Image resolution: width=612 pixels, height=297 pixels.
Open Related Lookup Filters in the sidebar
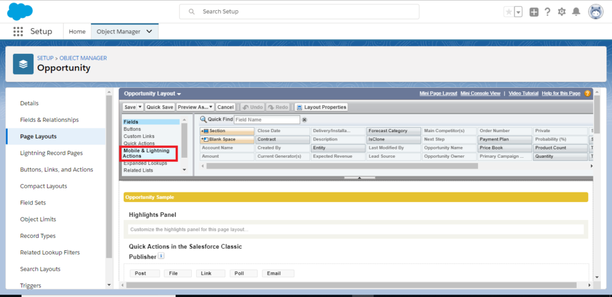coord(50,253)
